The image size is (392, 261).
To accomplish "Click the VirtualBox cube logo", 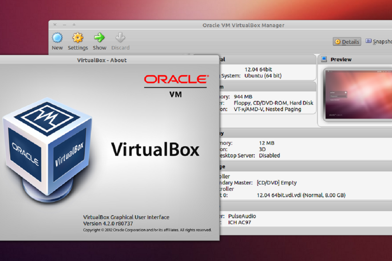I will (48, 146).
